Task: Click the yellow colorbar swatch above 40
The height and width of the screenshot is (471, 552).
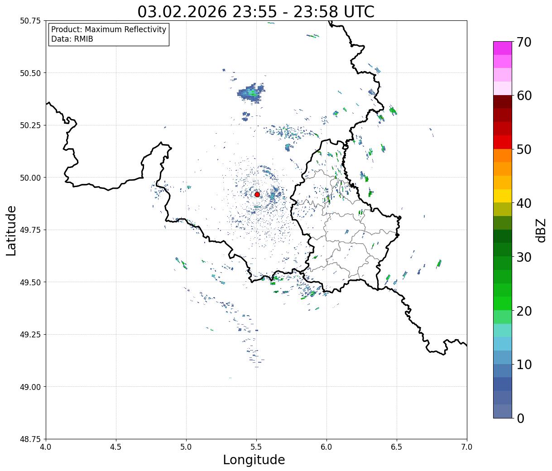Action: (x=503, y=196)
